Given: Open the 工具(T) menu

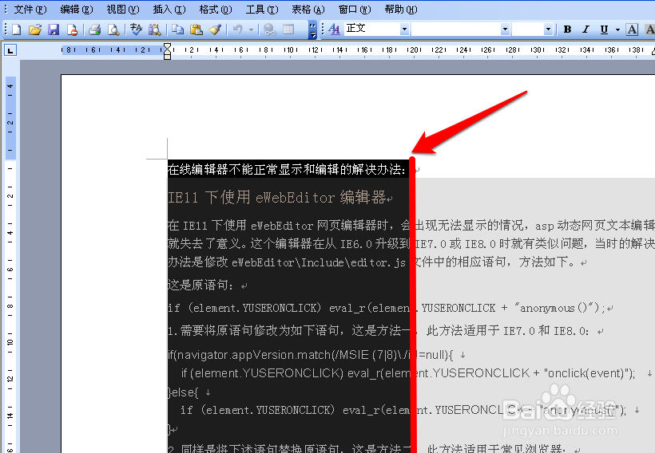Looking at the screenshot, I should coord(262,10).
